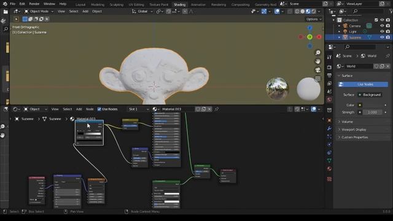Open the Object Data properties tab

click(x=329, y=161)
